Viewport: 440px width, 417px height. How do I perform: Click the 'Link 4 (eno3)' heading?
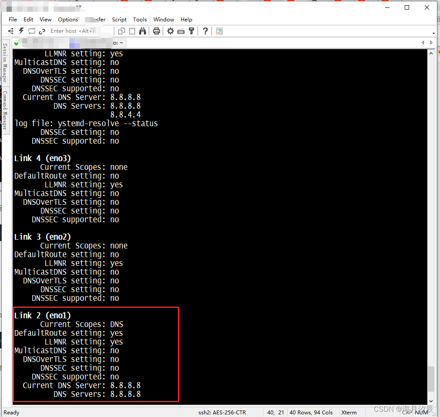point(42,158)
